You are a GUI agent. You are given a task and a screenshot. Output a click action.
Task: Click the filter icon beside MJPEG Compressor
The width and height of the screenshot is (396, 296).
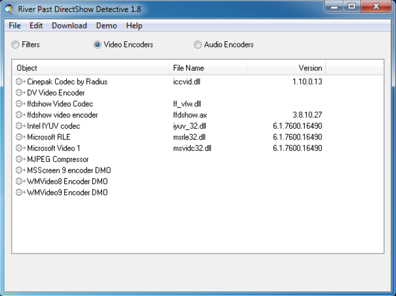(21, 159)
